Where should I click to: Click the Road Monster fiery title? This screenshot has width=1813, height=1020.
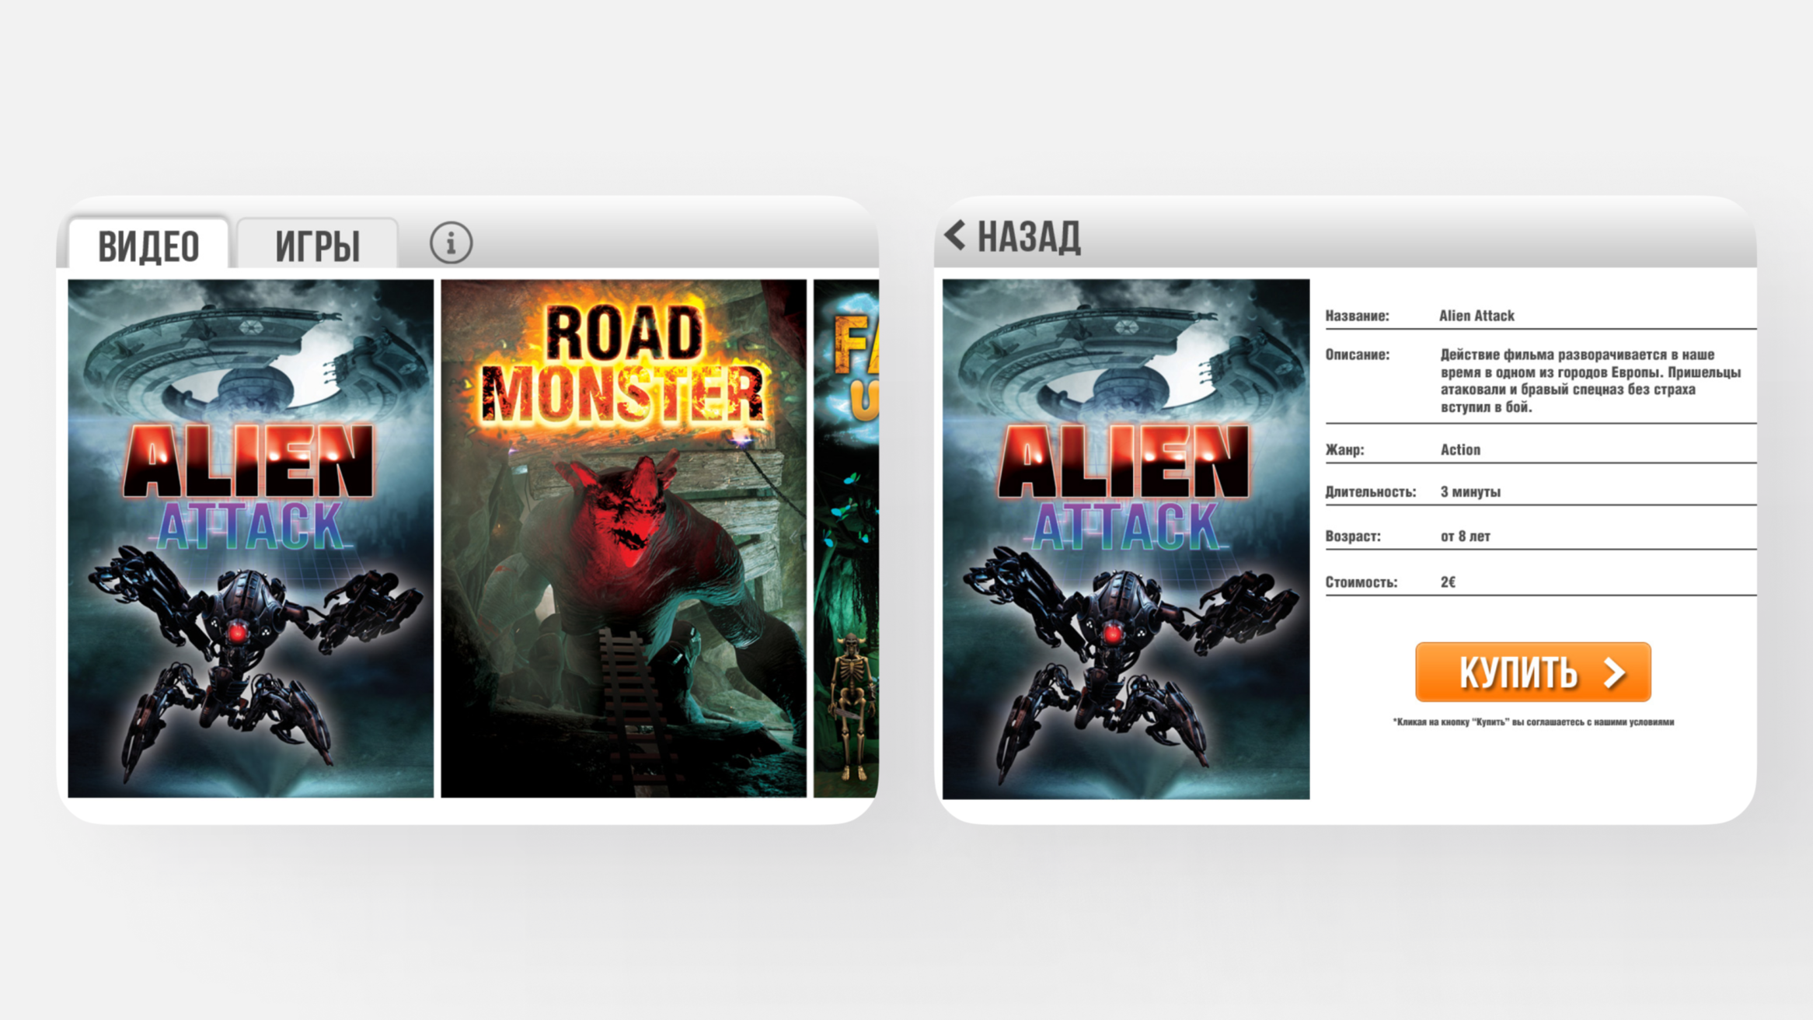coord(623,364)
